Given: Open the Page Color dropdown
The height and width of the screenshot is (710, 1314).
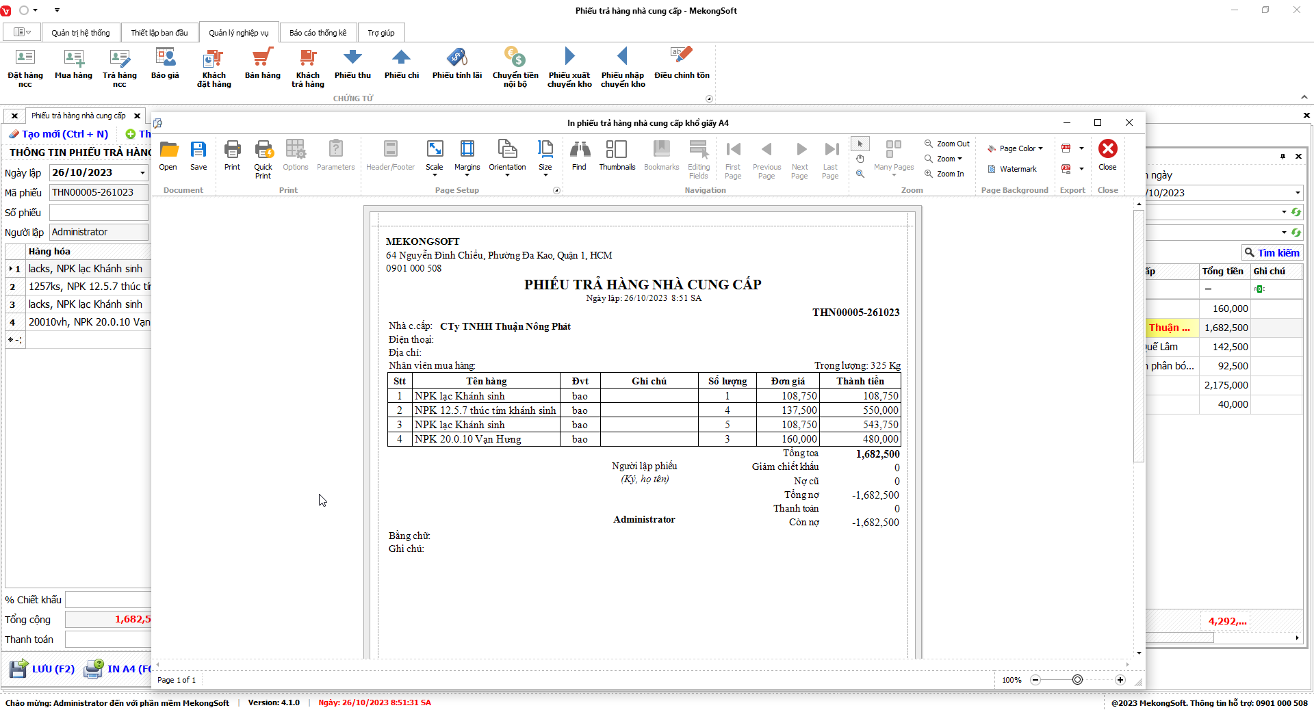Looking at the screenshot, I should (1016, 148).
